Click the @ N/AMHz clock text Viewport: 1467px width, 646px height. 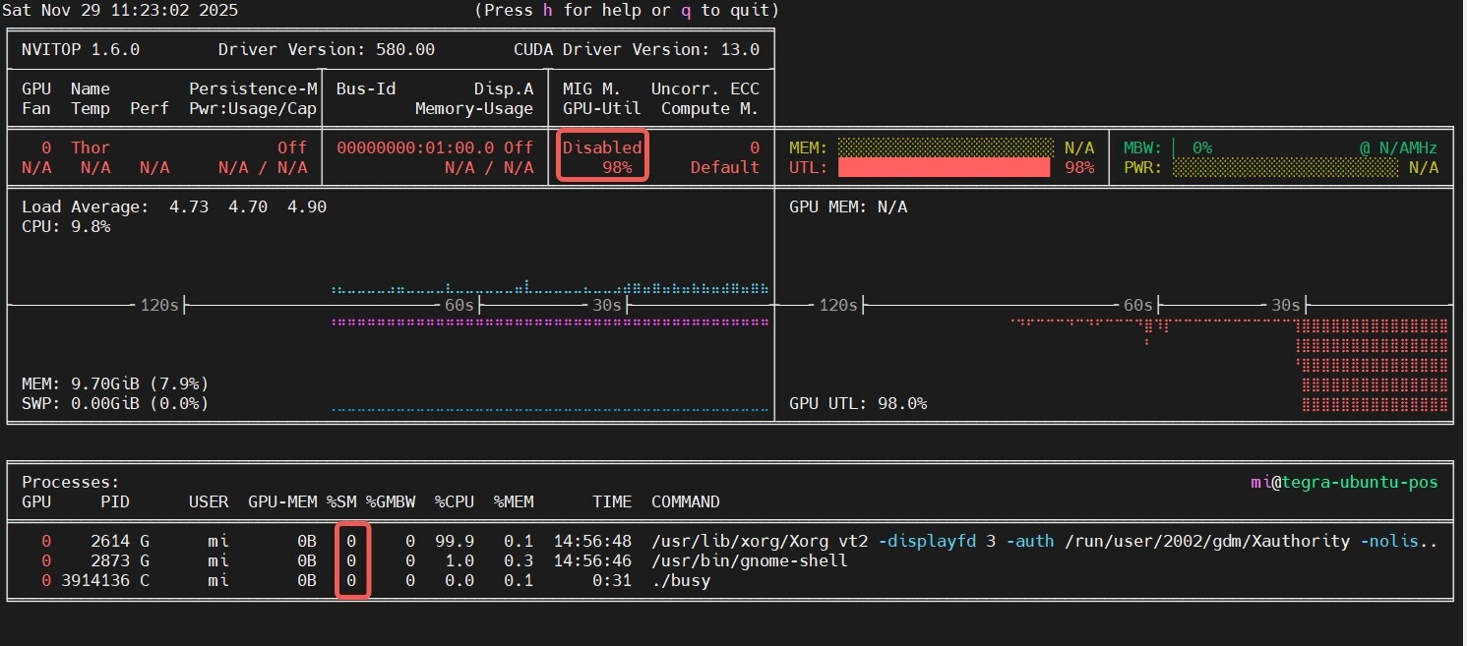pyautogui.click(x=1398, y=147)
